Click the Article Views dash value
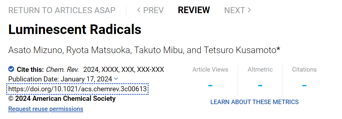342x119 pixels. [210, 85]
